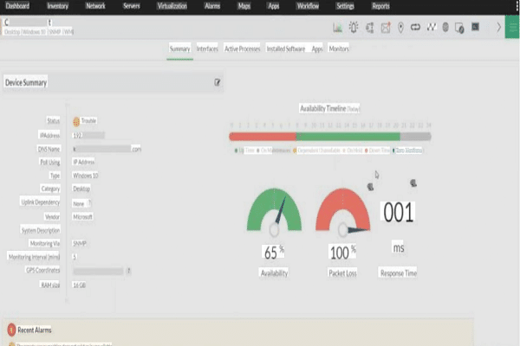Toggle the Dependent Unavailable legend entry
This screenshot has height=346, width=520.
point(316,151)
